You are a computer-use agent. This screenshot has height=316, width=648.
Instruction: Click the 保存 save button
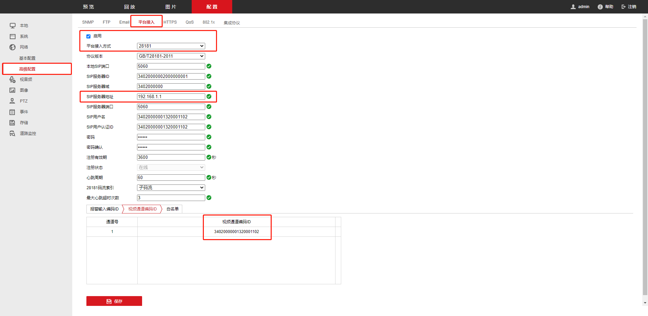(114, 301)
